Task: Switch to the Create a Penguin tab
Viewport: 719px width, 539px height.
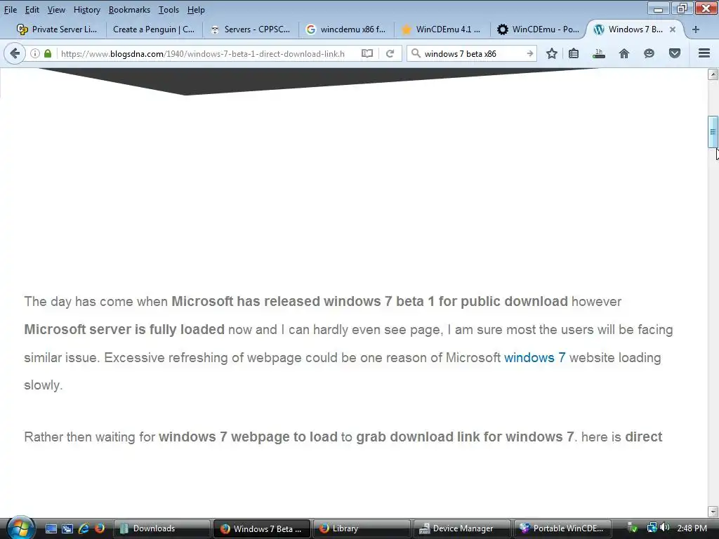Action: [154, 29]
